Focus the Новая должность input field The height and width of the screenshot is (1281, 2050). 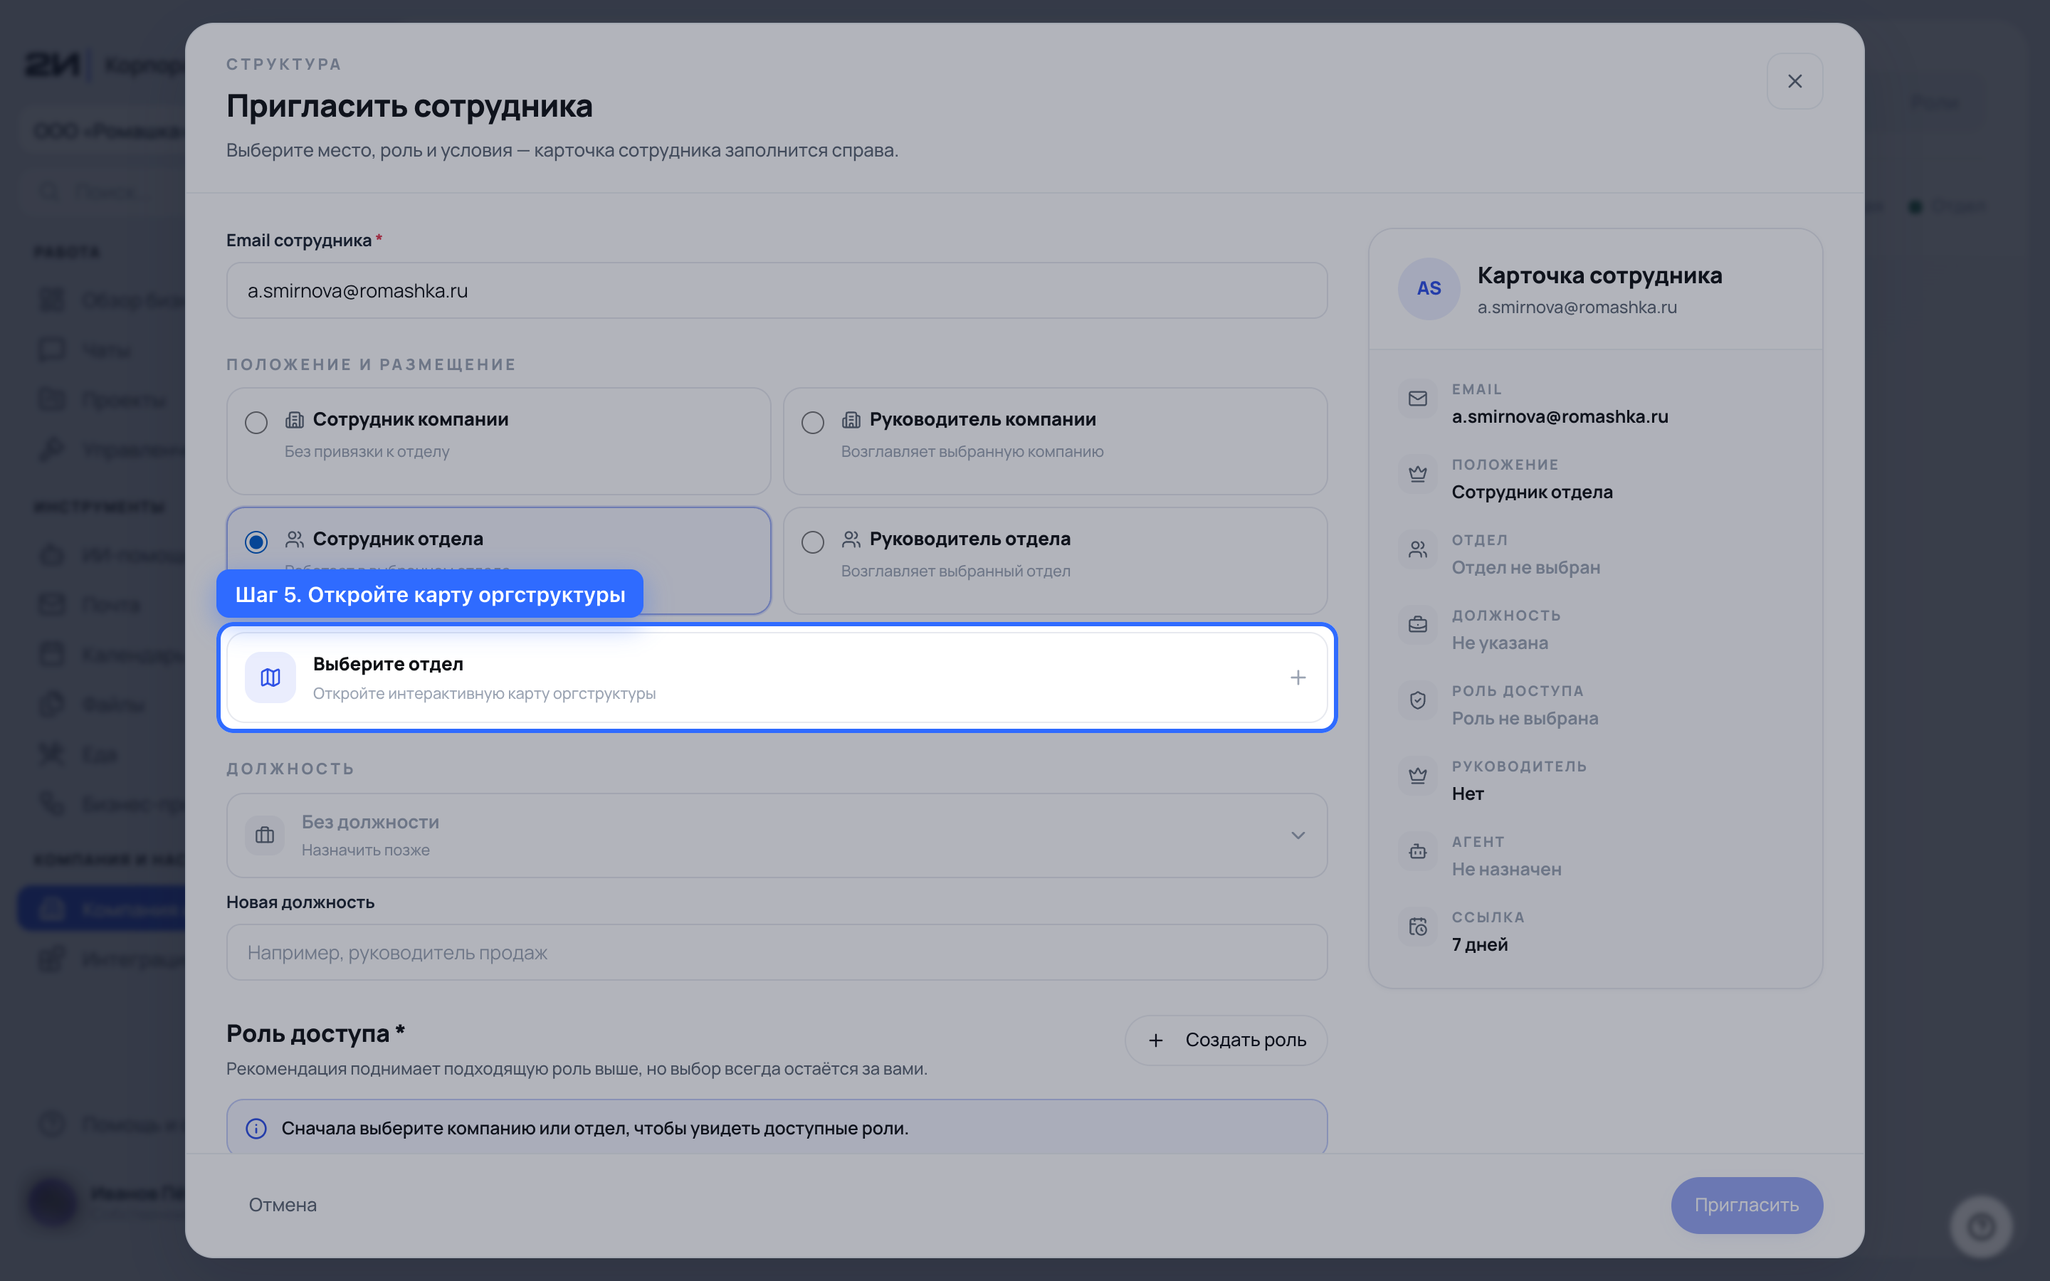click(x=777, y=952)
